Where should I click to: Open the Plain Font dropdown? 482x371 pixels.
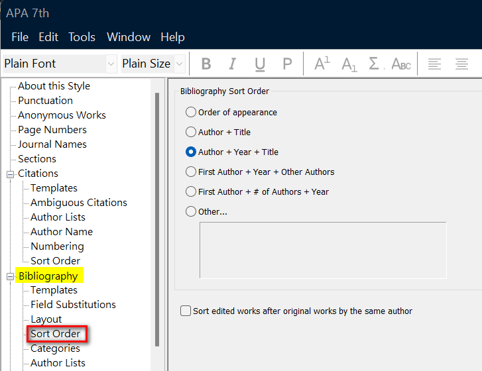coord(111,64)
